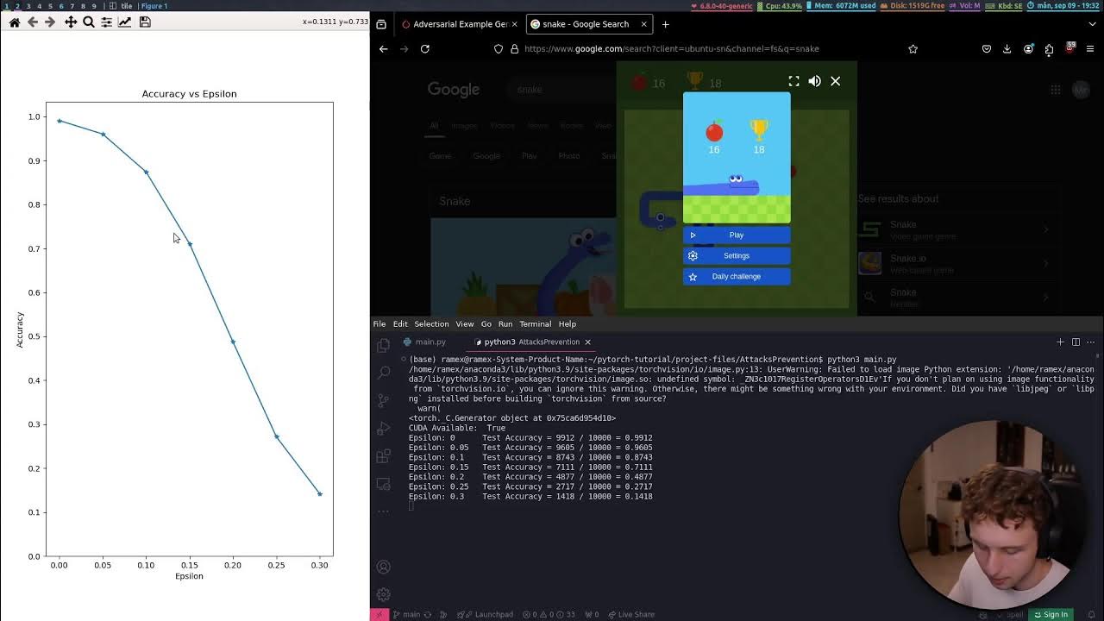Open the remote window indicator in status bar
The image size is (1104, 621).
point(378,614)
